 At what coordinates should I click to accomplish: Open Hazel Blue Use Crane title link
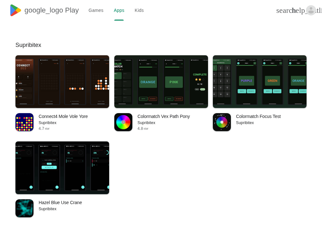pos(60,203)
